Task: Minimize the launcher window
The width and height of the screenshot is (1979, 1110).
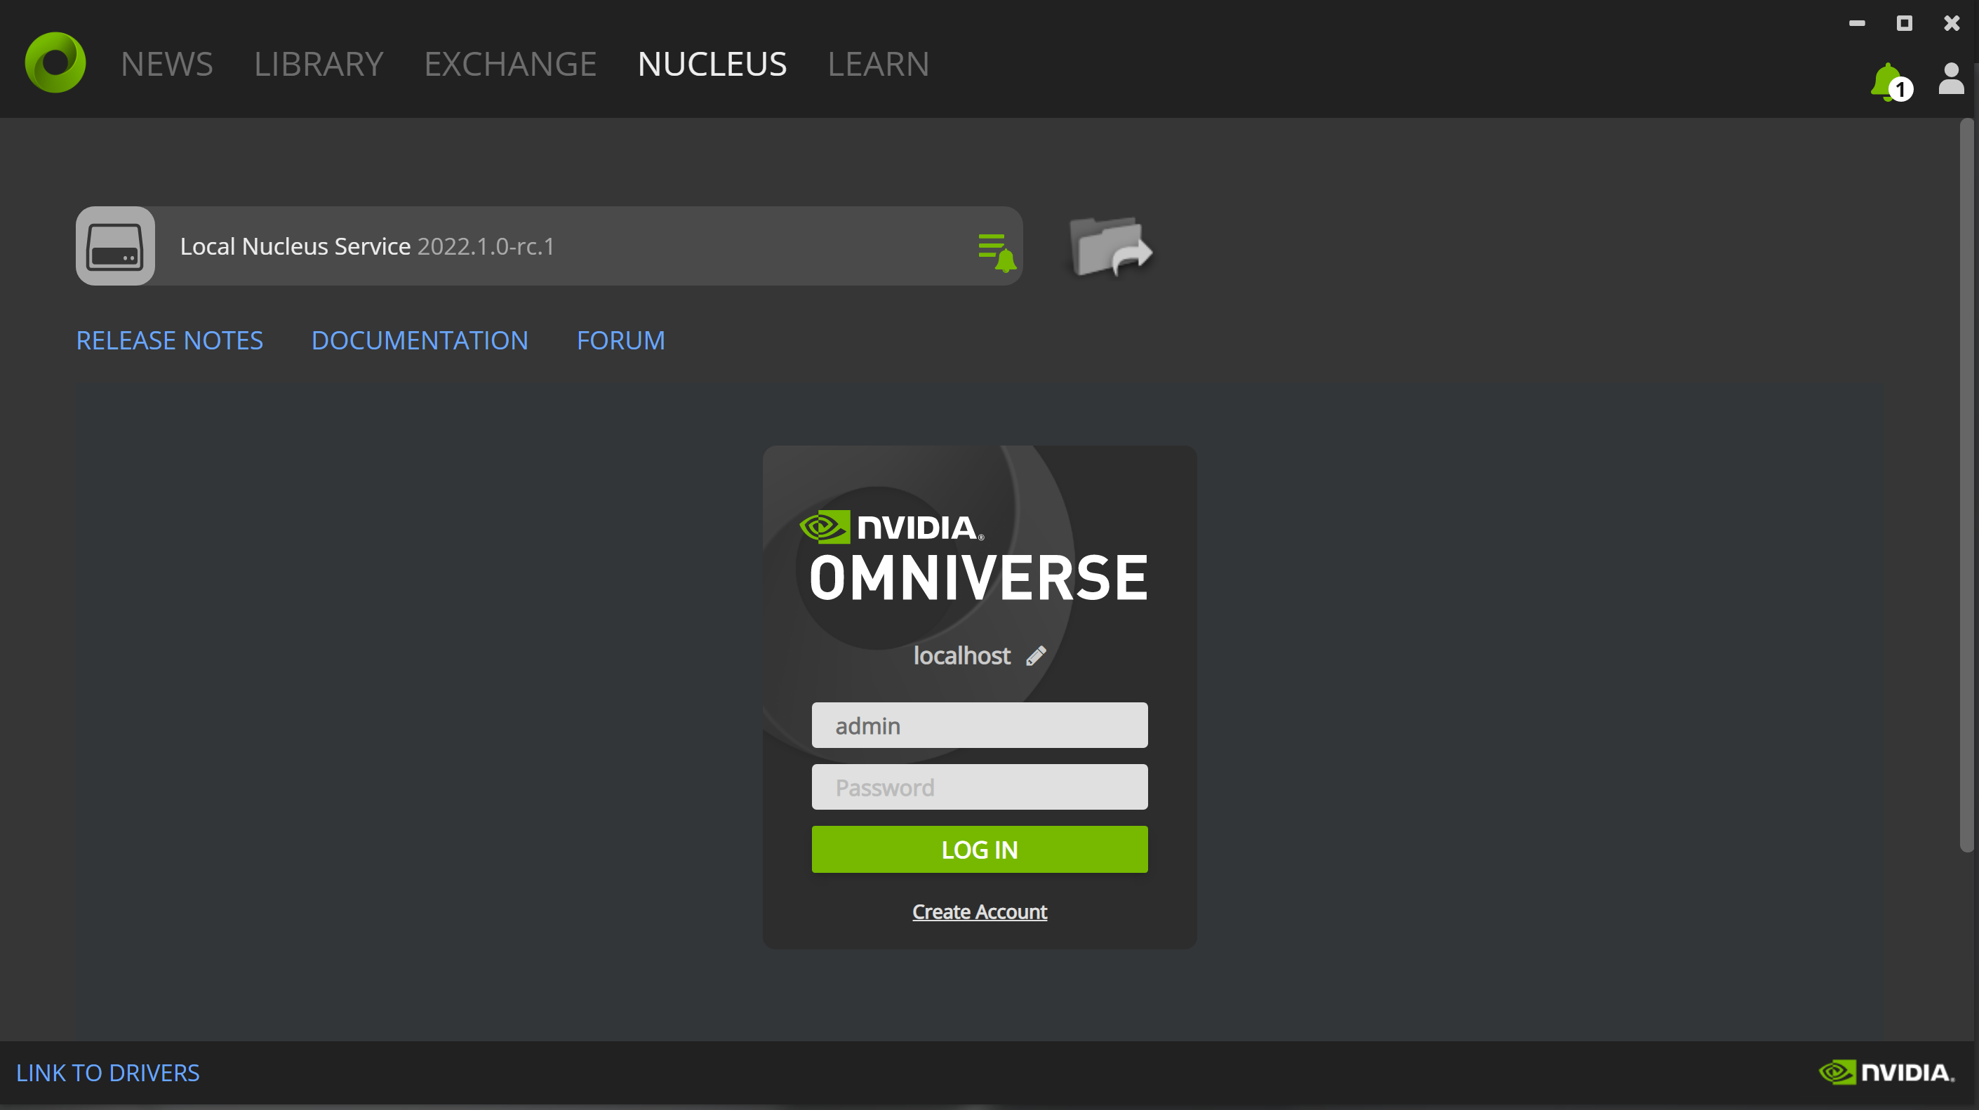Action: pyautogui.click(x=1857, y=23)
